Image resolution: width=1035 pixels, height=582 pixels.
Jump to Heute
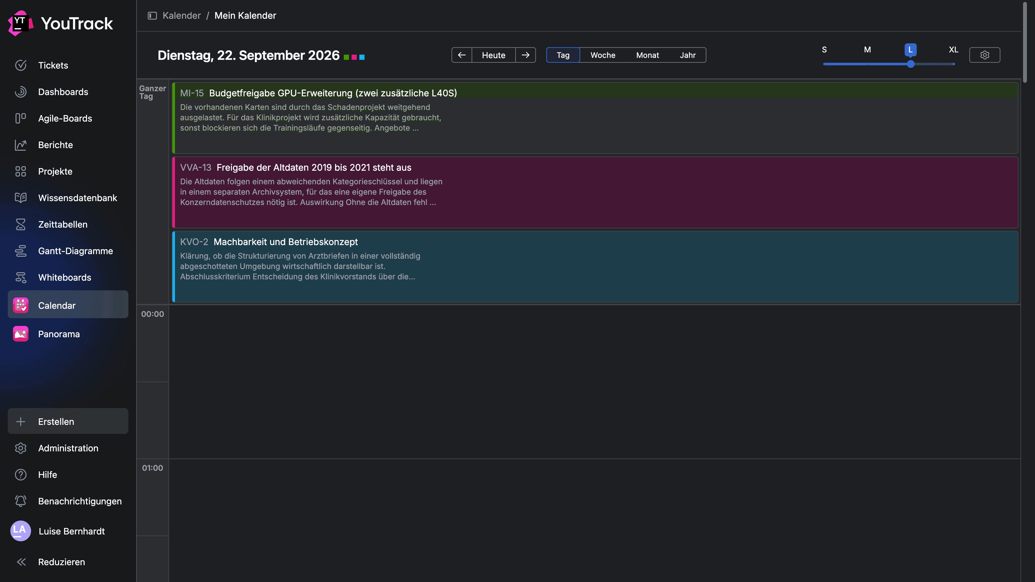pos(493,55)
